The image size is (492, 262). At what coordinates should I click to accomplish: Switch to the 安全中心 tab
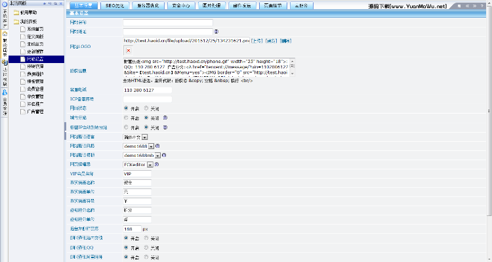click(181, 6)
